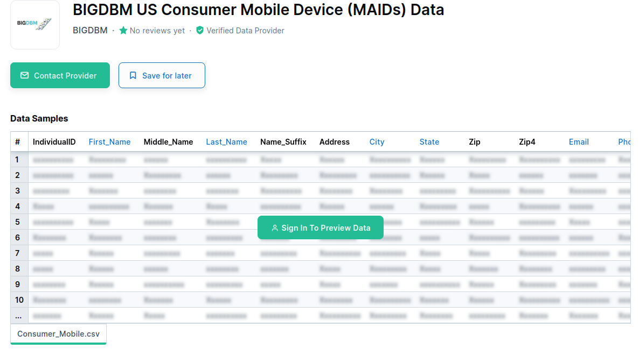Open the Email column header link
Screen dimensions: 639x349
[579, 142]
